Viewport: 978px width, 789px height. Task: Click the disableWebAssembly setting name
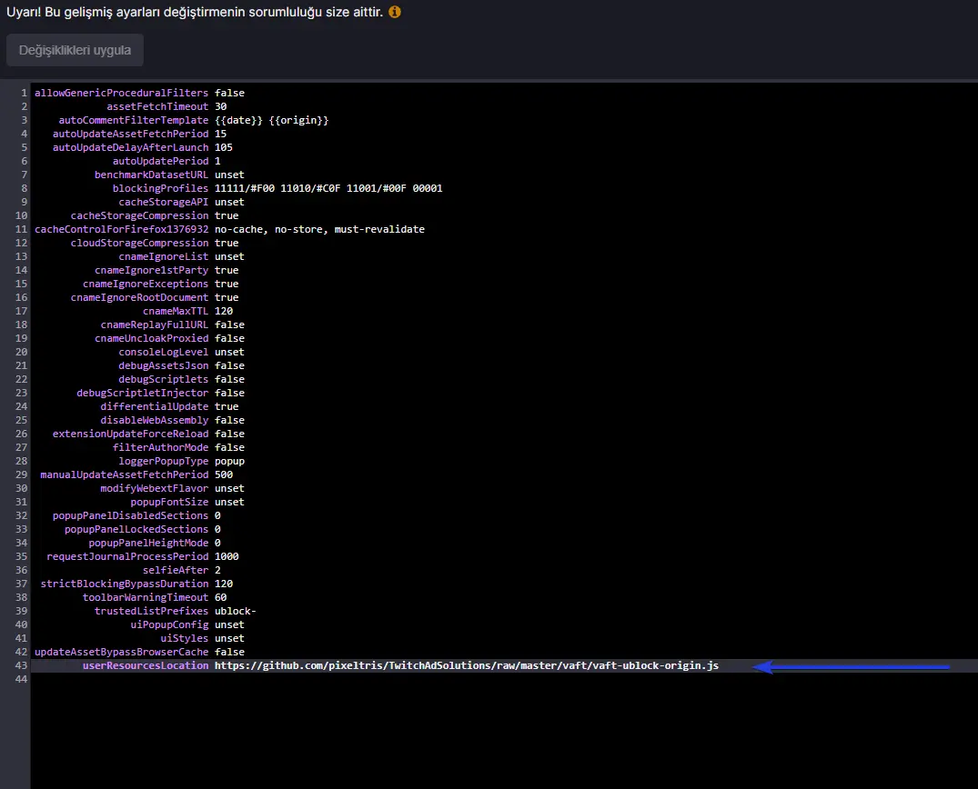click(155, 420)
